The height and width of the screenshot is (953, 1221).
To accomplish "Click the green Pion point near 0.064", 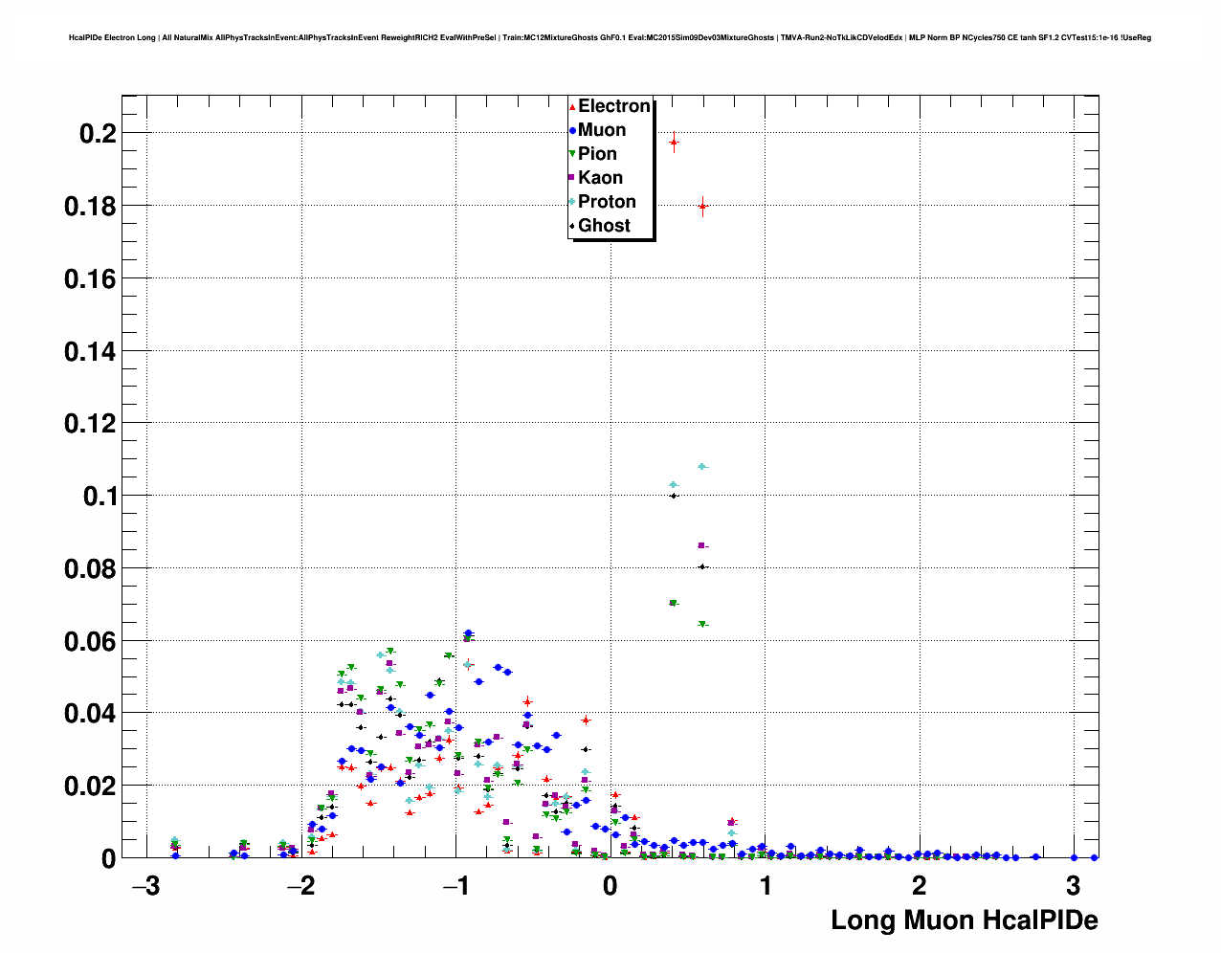I will pyautogui.click(x=701, y=624).
